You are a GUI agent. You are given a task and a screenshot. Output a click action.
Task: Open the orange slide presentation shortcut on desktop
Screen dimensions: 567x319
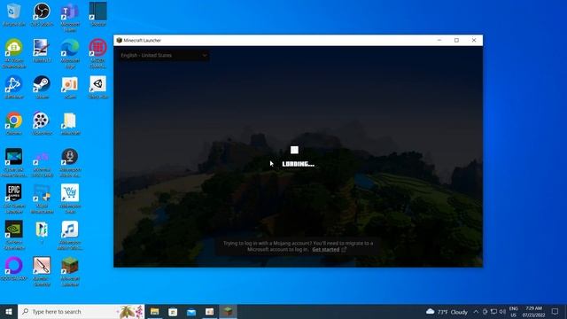pos(70,84)
